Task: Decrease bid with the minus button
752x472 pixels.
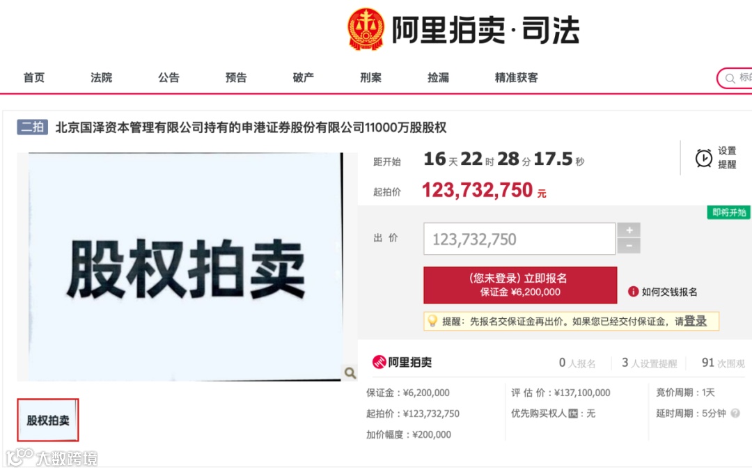Action: 629,246
